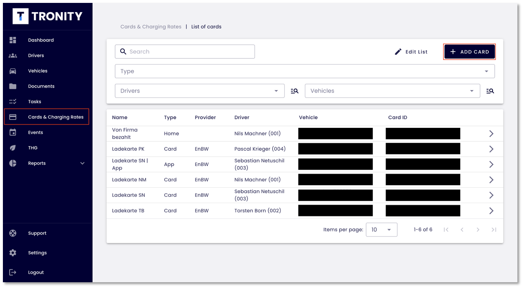Open details arrow for Ladekarte NM
Viewport: 529px width, 293px height.
click(491, 180)
